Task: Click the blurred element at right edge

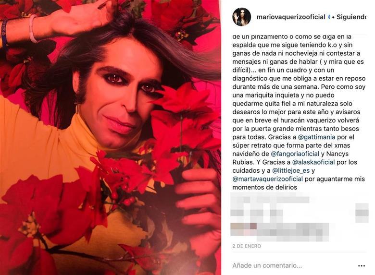Action: point(362,213)
